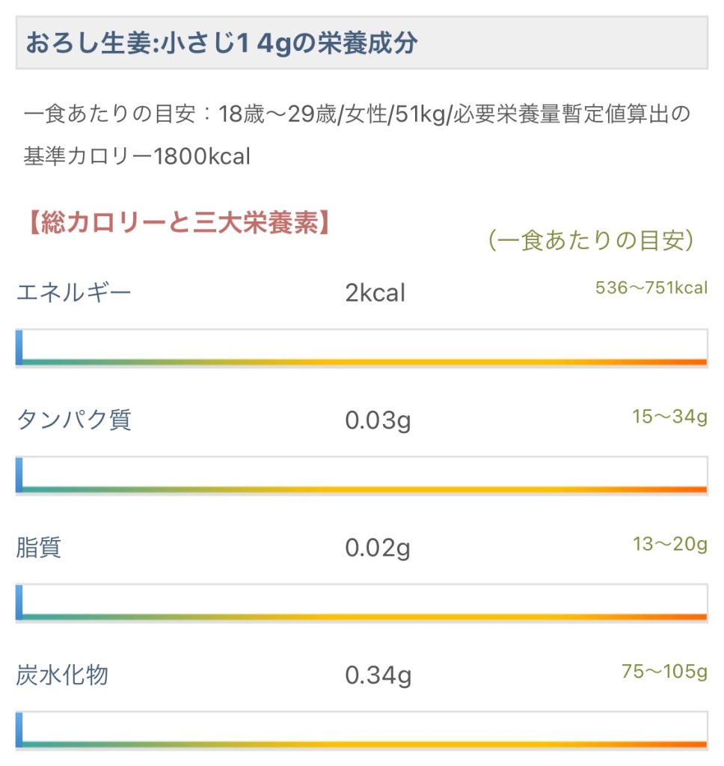The width and height of the screenshot is (724, 766).
Task: Click the green (一食あたりの目安) column label
Action: click(x=591, y=241)
